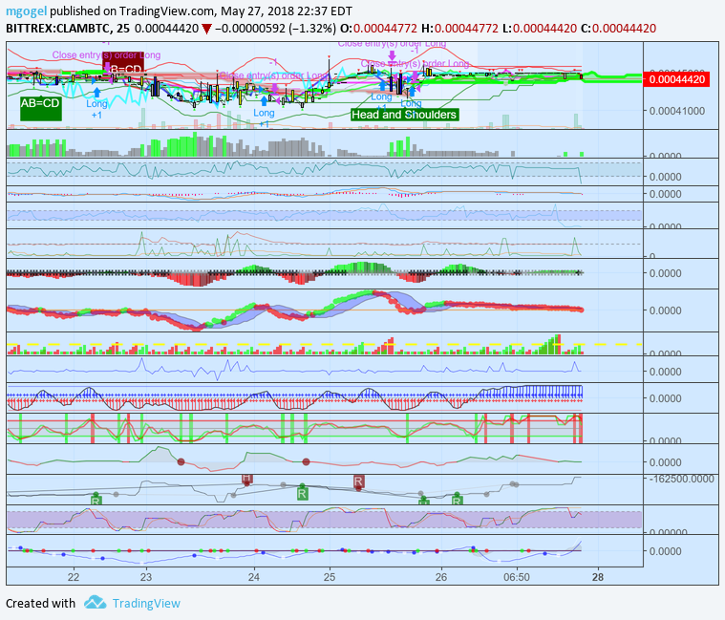Click the −0.00000592 (−1.32%) change text

click(x=275, y=29)
